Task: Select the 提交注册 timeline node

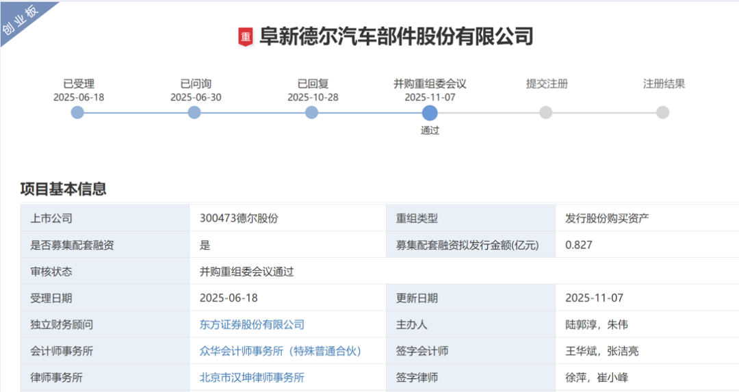Action: [546, 113]
